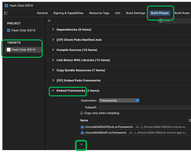Open the General tab

[x=42, y=13]
